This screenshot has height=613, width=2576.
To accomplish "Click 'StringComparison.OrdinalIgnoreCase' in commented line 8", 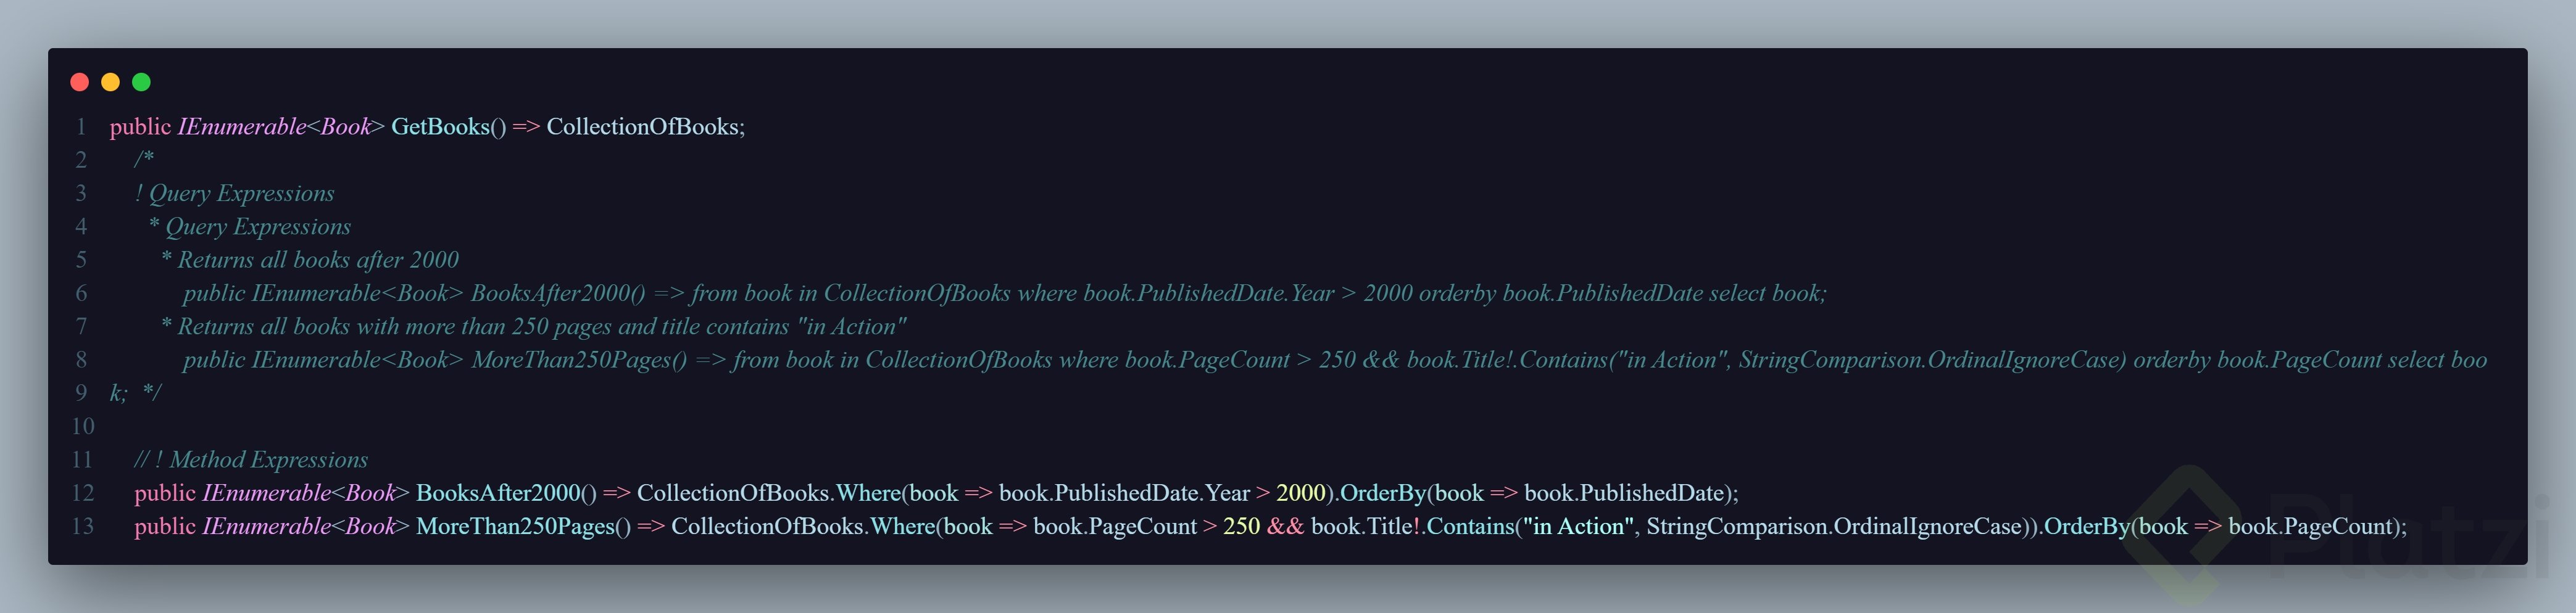I will [x=1928, y=360].
